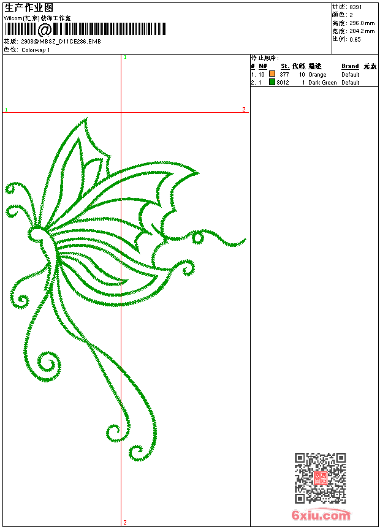380x527 pixels.
Task: Click the '生产作业图' title
Action: pyautogui.click(x=29, y=7)
